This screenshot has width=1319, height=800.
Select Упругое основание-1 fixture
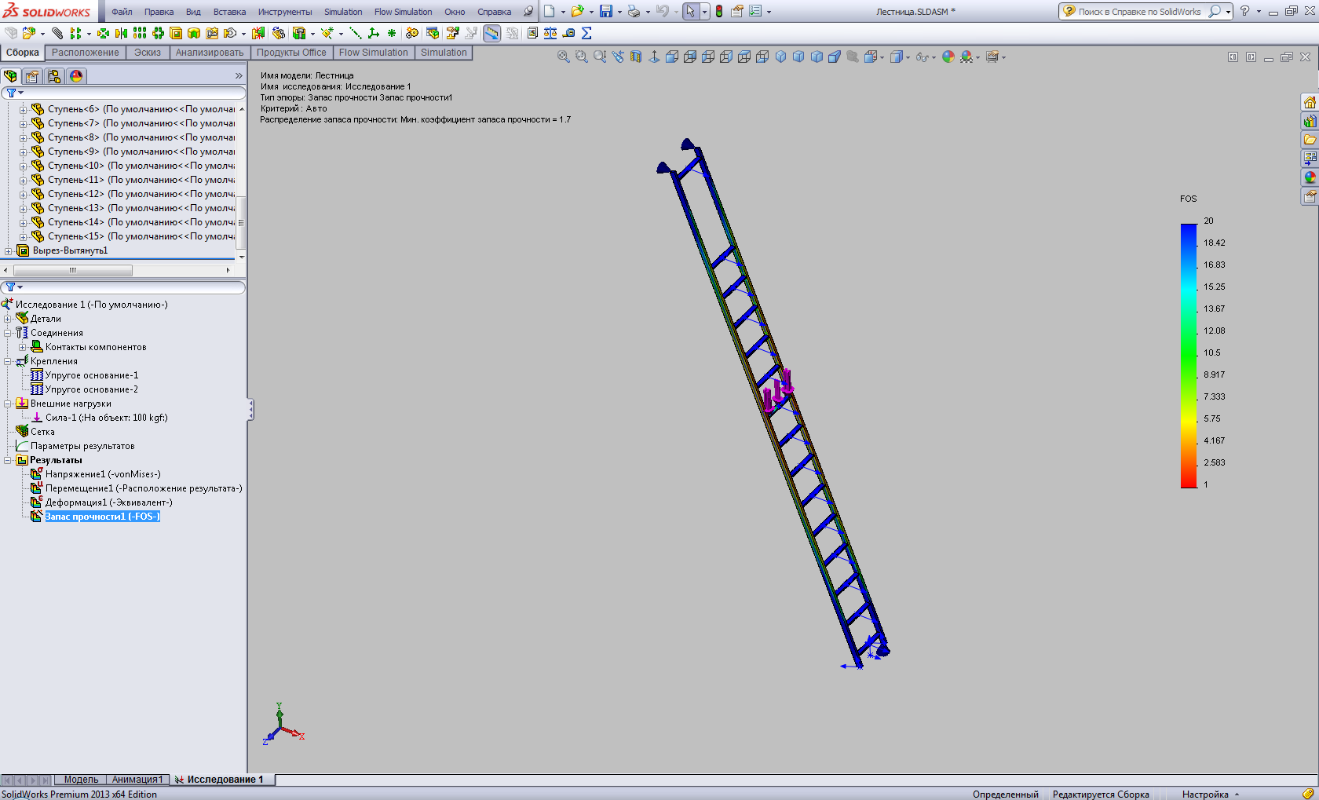[x=84, y=375]
